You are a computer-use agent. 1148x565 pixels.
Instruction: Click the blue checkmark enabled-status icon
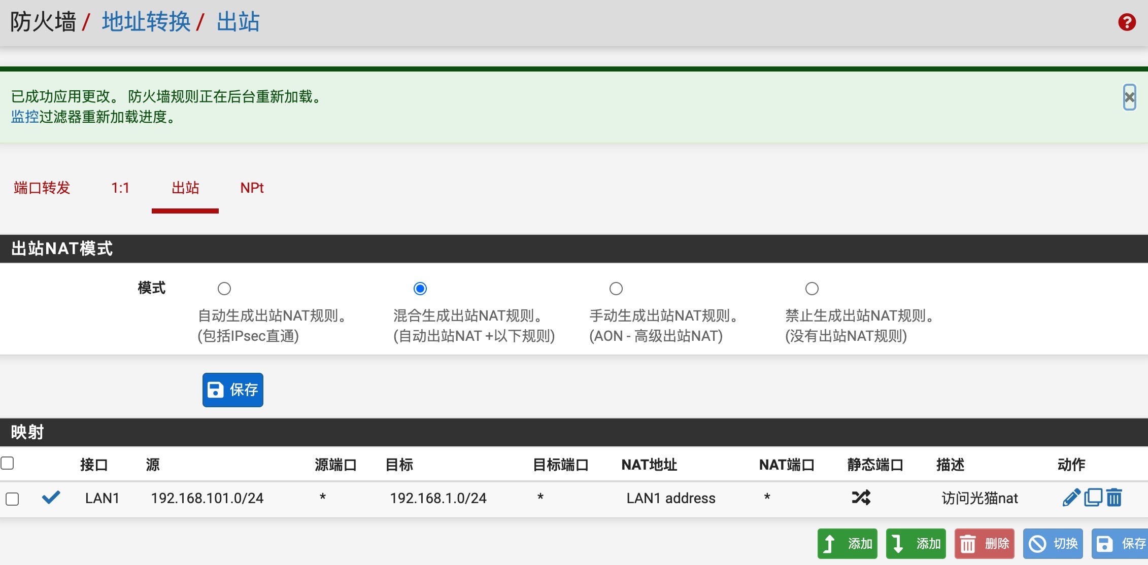click(x=51, y=498)
